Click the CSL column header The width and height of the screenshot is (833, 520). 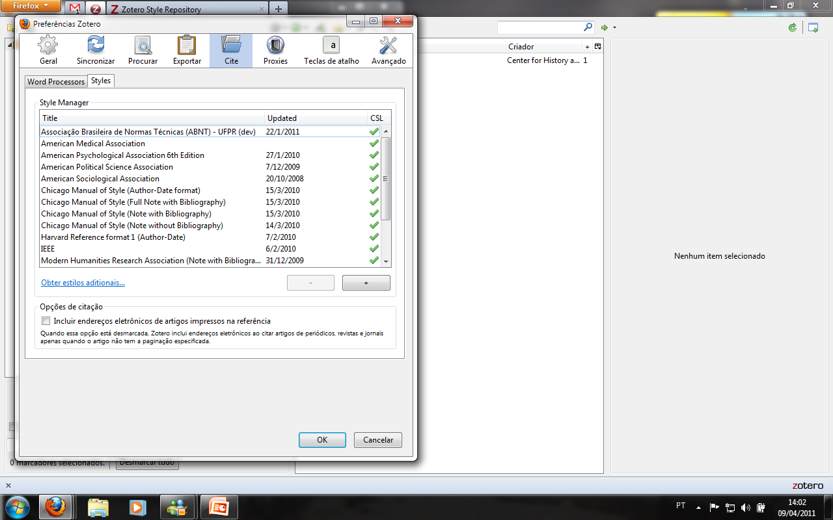click(377, 118)
